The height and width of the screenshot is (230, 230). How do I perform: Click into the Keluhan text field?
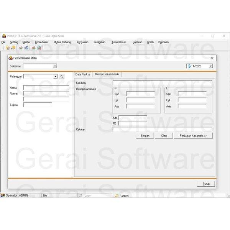162,82
